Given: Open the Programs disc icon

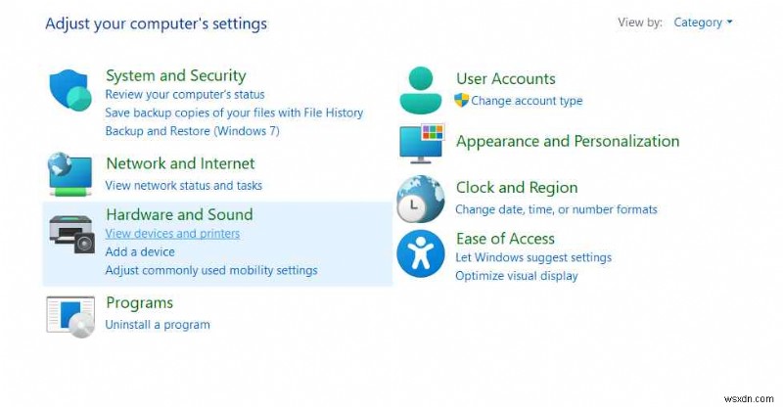Looking at the screenshot, I should tap(70, 317).
